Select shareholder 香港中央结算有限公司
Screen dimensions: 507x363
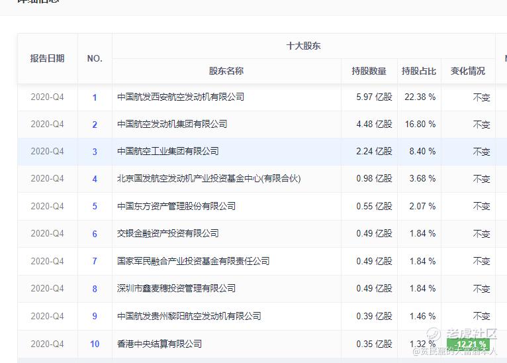coord(160,344)
